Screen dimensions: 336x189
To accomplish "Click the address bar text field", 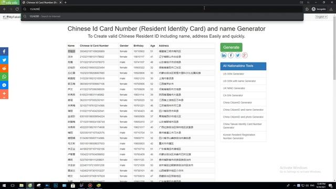I will pyautogui.click(x=163, y=9).
